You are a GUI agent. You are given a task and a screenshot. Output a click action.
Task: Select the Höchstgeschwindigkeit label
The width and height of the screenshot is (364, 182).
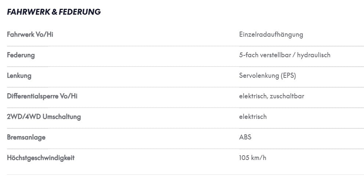click(41, 158)
